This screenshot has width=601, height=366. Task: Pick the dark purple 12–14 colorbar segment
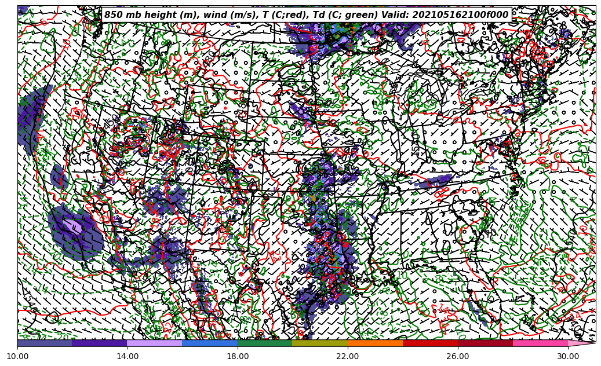click(100, 343)
